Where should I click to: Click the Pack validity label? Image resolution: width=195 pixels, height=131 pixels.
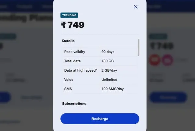(75, 52)
